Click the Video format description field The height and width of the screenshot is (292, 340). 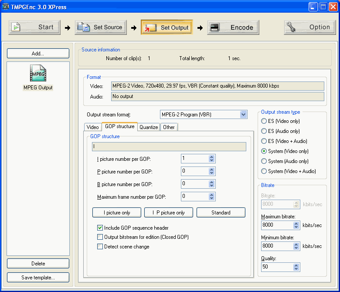click(x=218, y=86)
